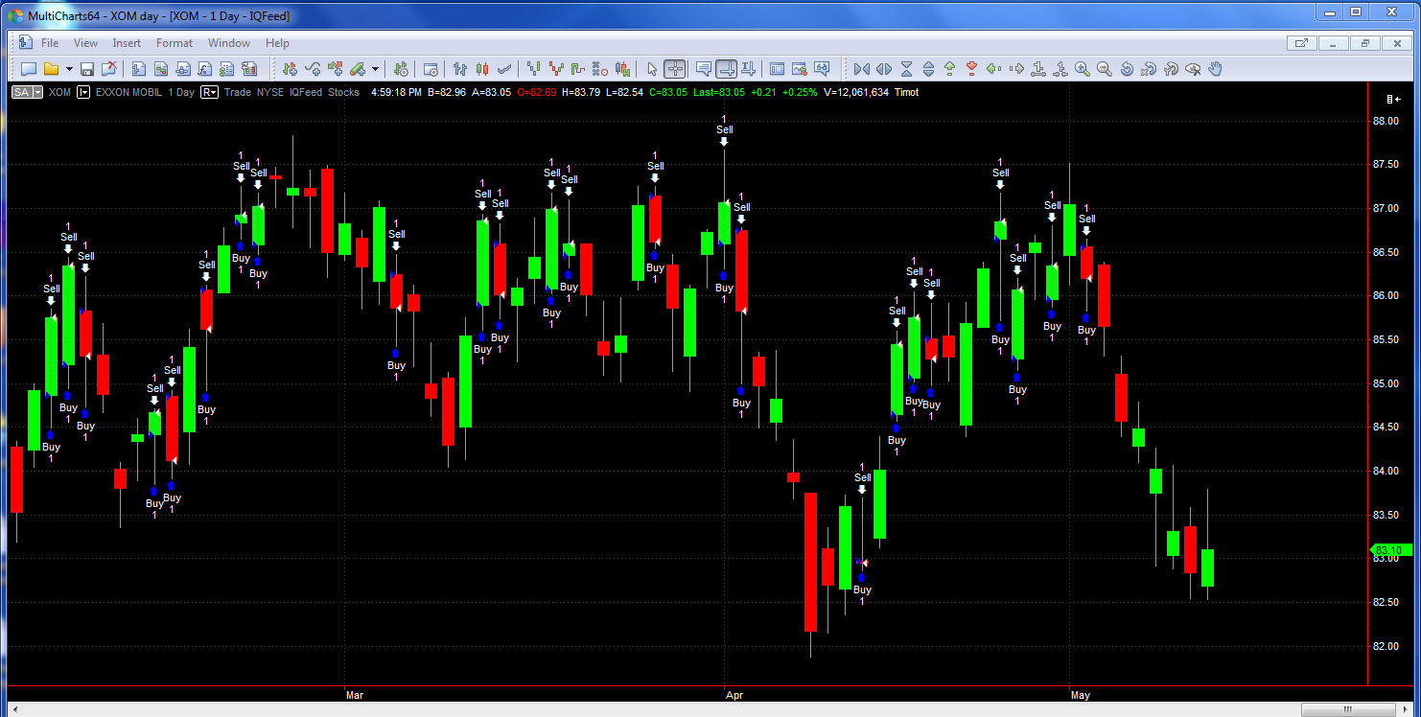Click the hide drawings eye icon

click(1194, 68)
